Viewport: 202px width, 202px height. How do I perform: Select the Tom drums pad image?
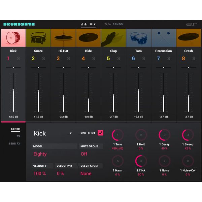138,38
